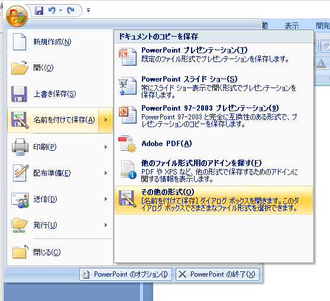This screenshot has height=301, width=330.
Task: Click PowerPoint の終了(X) button
Action: (218, 274)
